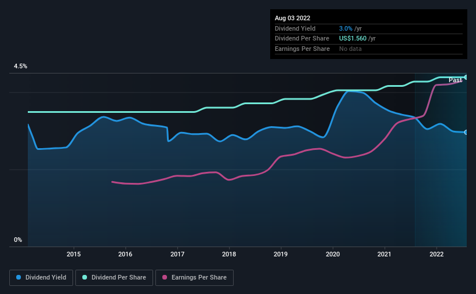Select the blue end marker on Dividend Yield line
The width and height of the screenshot is (476, 294).
point(466,133)
